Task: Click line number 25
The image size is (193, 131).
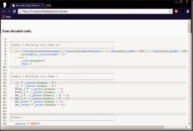Action: point(5,114)
